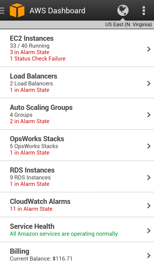The image size is (154, 264).
Task: Select the OpsWorks Stacks heading
Action: [x=37, y=139]
